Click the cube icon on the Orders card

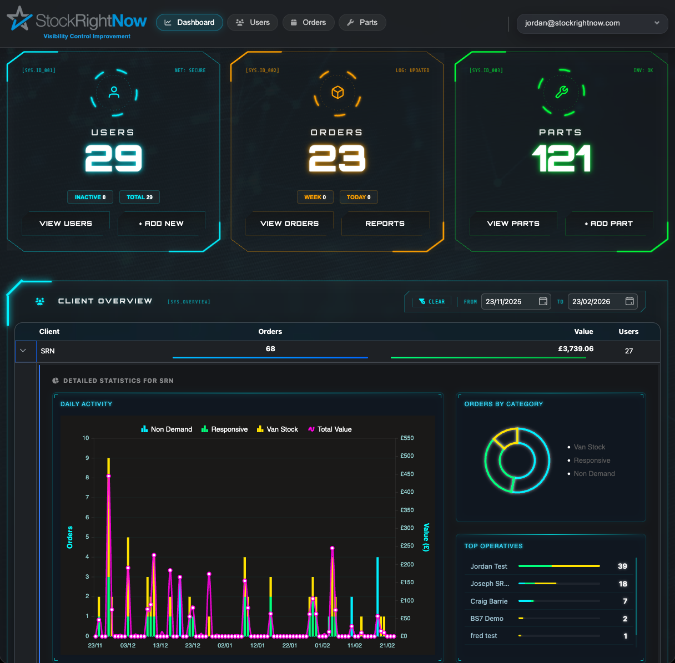point(337,93)
